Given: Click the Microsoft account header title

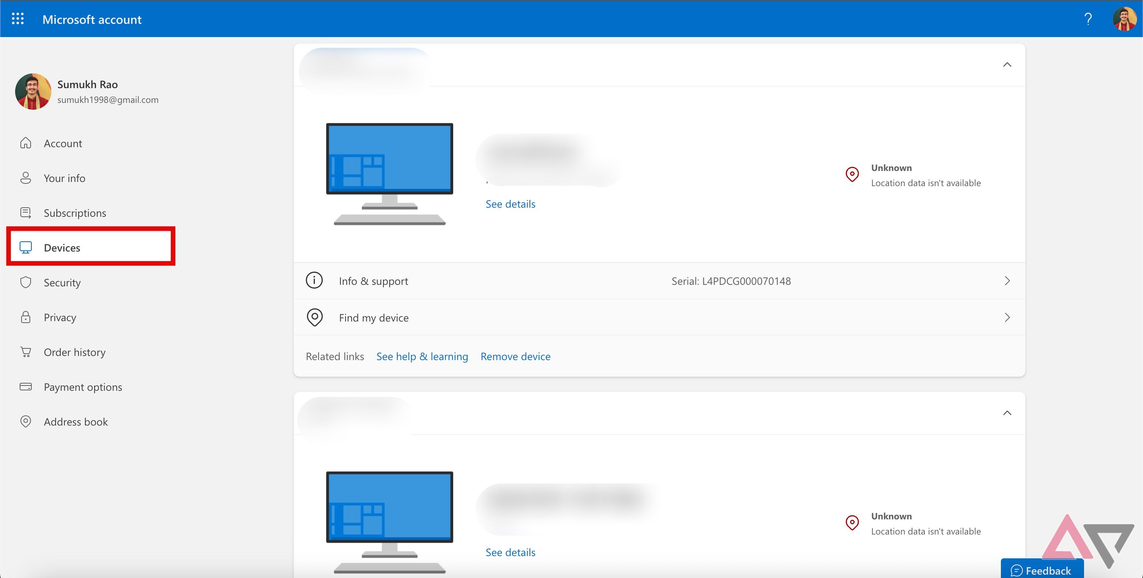Looking at the screenshot, I should coord(92,20).
